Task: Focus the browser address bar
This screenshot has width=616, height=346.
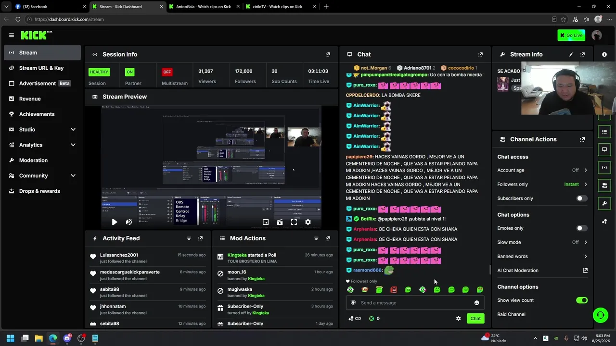Action: 289,19
